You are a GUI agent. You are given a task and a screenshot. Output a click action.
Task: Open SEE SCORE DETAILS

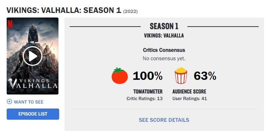click(x=164, y=120)
